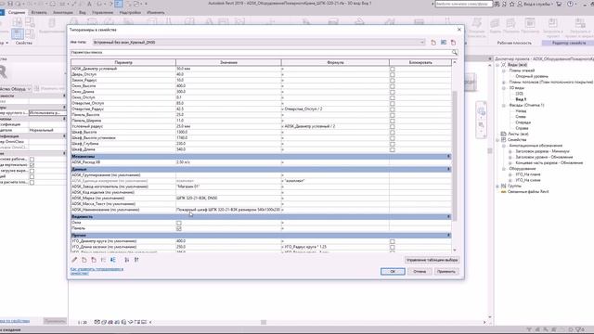Click the pencil edit parameter icon
Viewport: 594px width, 334px height.
(x=74, y=260)
